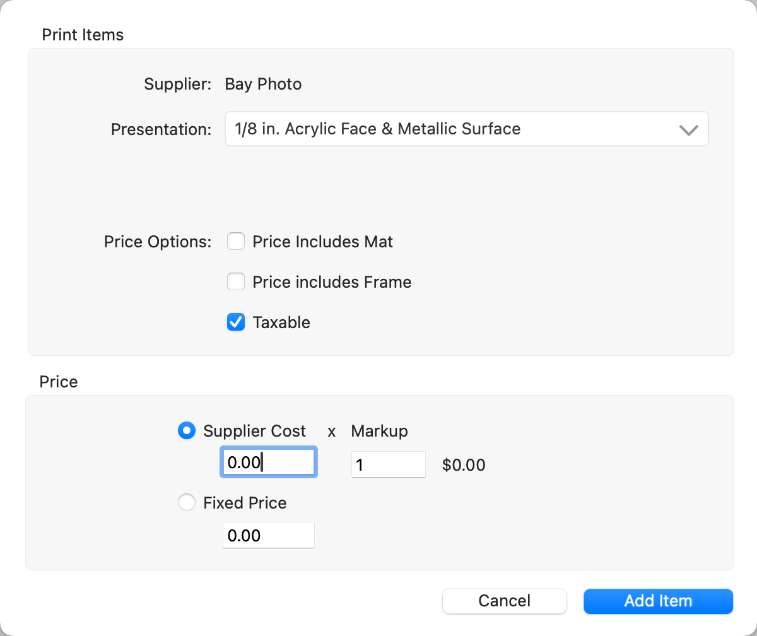Enable the Price Includes Mat checkbox
Image resolution: width=757 pixels, height=636 pixels.
(x=236, y=242)
